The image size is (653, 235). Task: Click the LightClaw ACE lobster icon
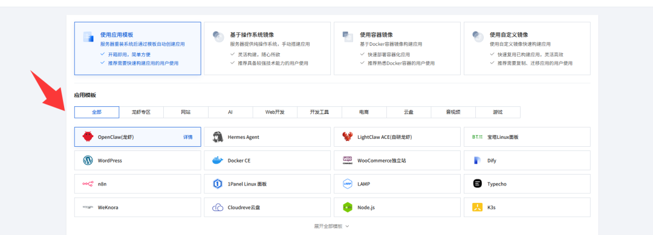[348, 137]
